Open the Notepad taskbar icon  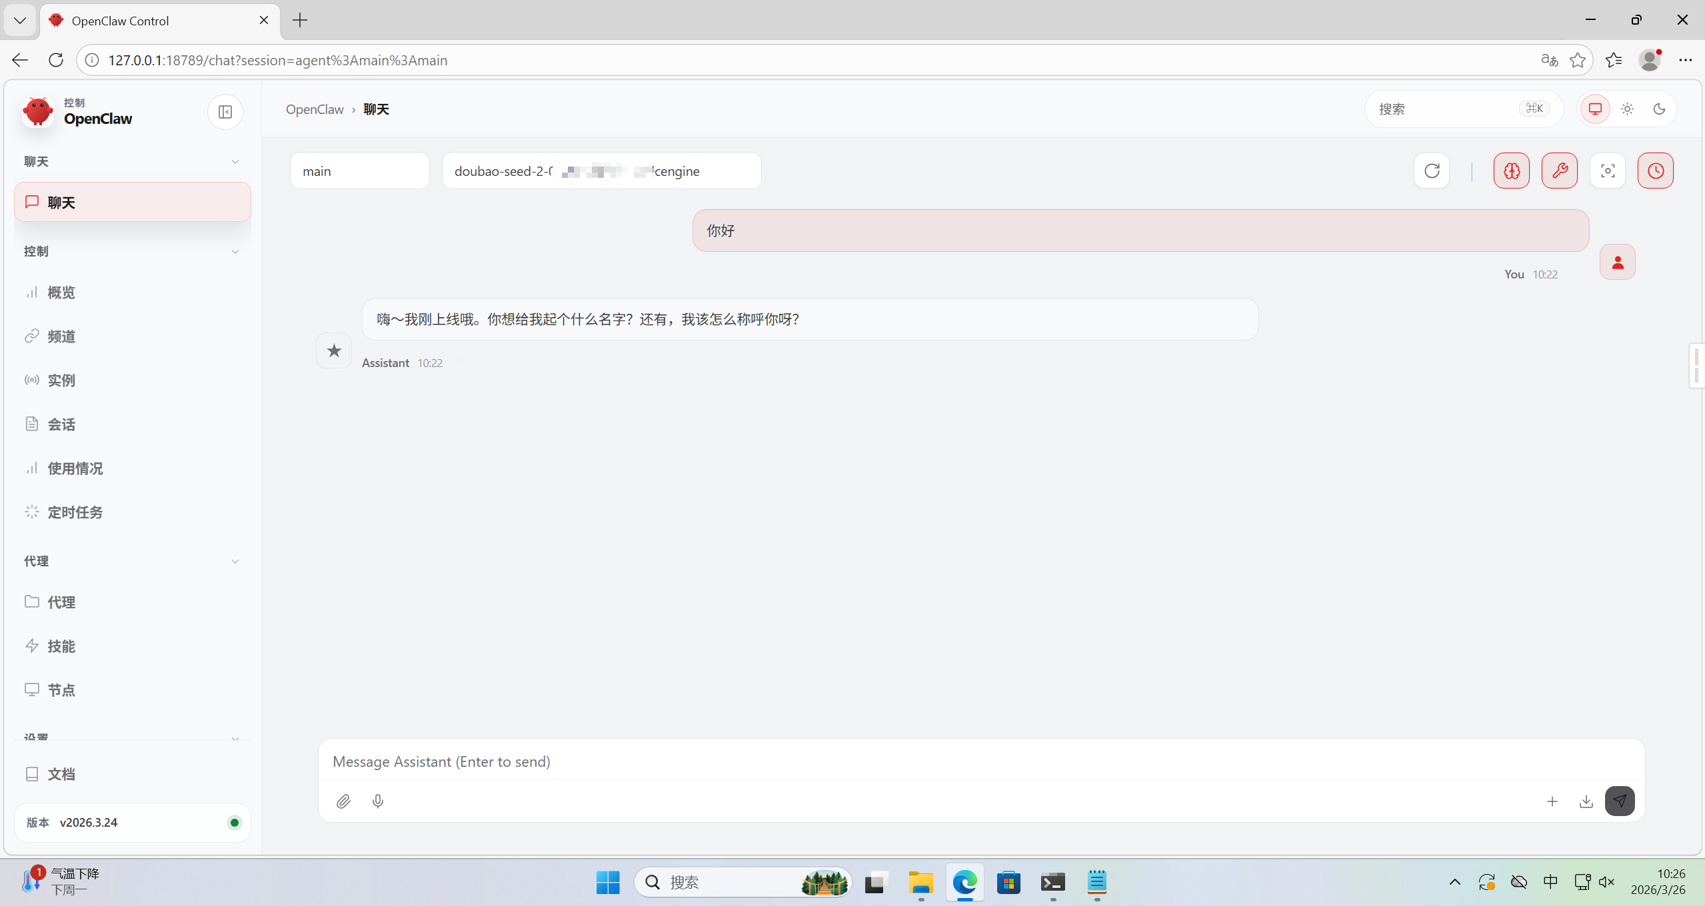[1096, 882]
